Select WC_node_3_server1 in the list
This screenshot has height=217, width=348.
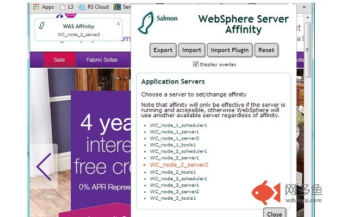175,185
